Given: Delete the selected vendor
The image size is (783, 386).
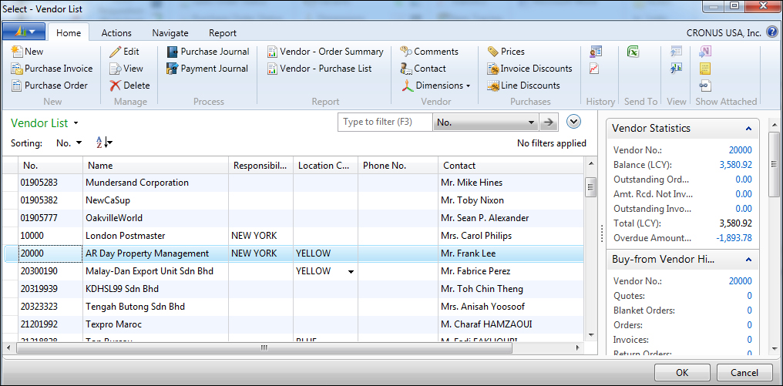Looking at the screenshot, I should (129, 86).
